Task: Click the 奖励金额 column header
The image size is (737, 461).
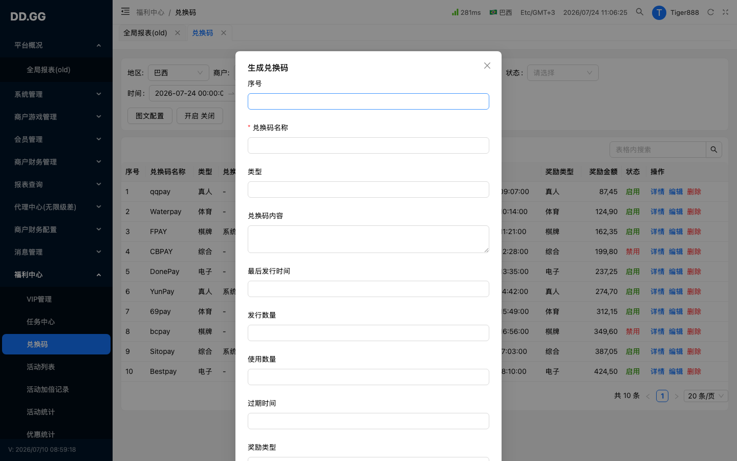Action: click(x=603, y=172)
